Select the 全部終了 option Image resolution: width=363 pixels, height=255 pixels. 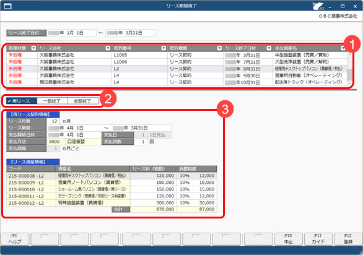coord(83,101)
